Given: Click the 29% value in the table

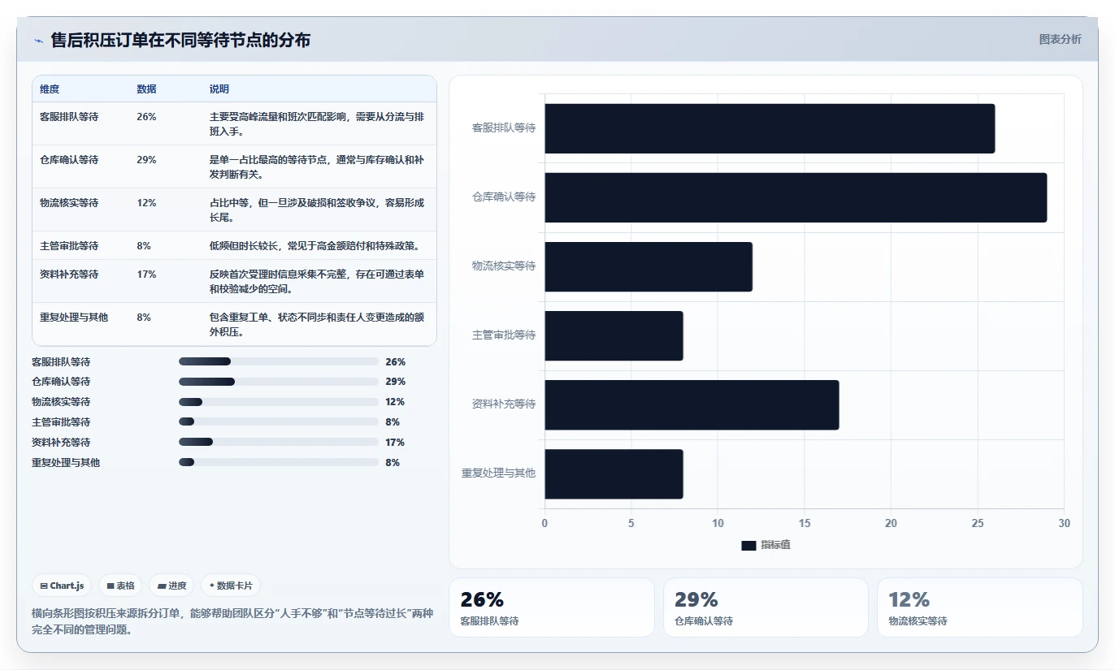Looking at the screenshot, I should [x=146, y=160].
